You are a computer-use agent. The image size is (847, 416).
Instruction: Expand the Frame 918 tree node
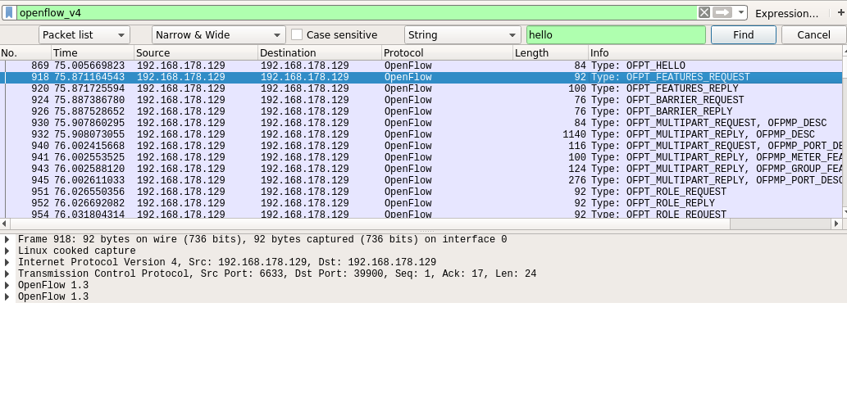coord(7,240)
